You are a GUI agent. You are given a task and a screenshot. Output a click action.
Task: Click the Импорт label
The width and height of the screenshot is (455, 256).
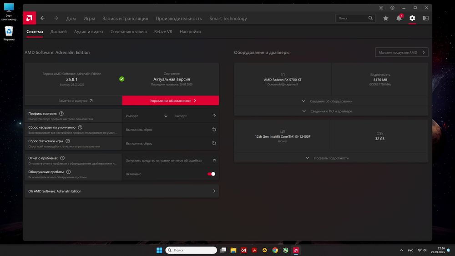(x=132, y=116)
